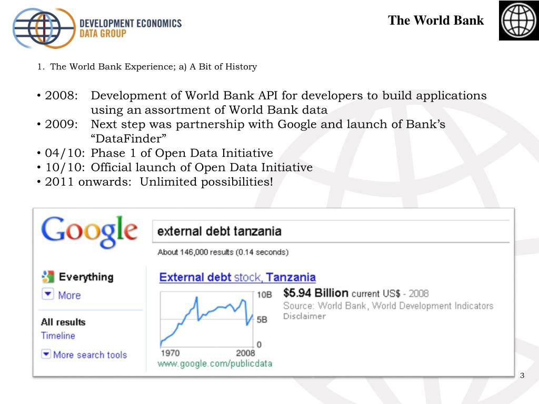
Task: Expand the More dropdown arrow under Everything
Action: coord(48,295)
